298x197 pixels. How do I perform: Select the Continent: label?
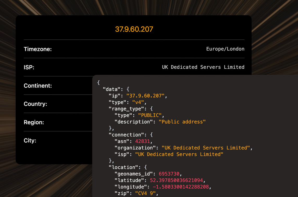click(x=38, y=86)
